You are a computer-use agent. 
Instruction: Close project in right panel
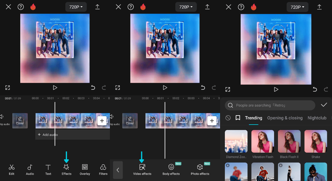tap(228, 7)
